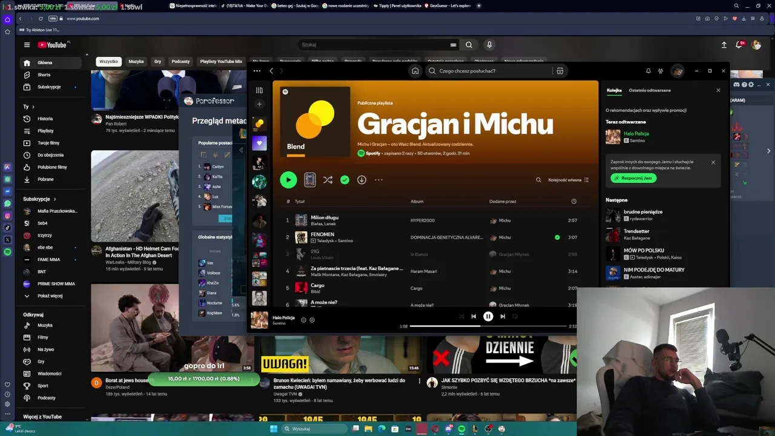This screenshot has width=775, height=436.
Task: Seek in Spotify track progress bar
Action: [x=488, y=326]
